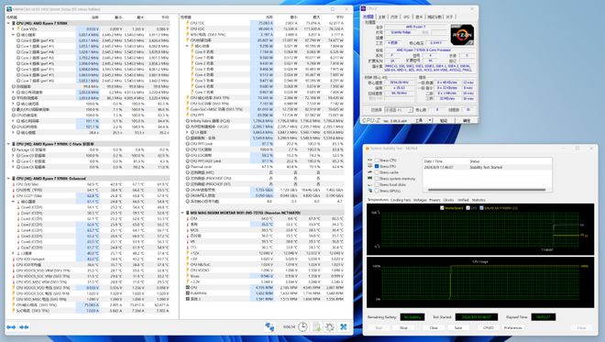Click the icon beside Stress FPU
Image resolution: width=605 pixels, height=342 pixels.
370,166
